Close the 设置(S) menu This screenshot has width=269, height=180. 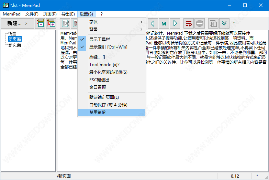tap(86, 14)
